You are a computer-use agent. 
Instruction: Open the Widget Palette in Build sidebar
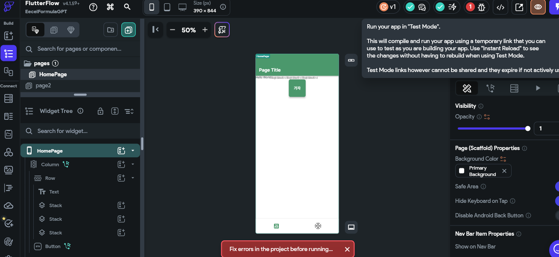9,36
